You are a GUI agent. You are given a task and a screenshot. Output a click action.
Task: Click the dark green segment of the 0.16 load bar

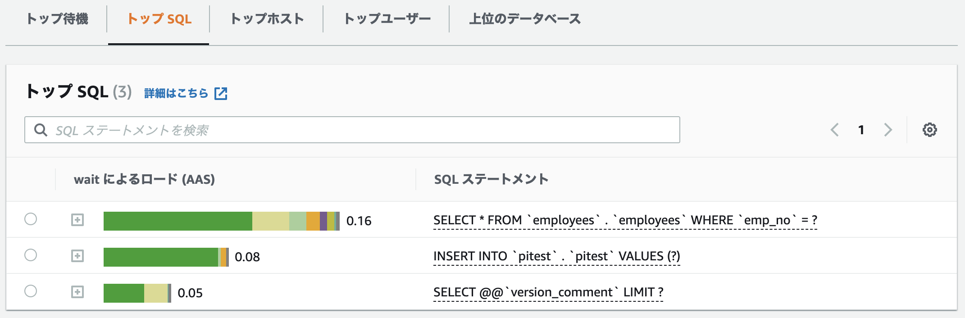pos(178,221)
